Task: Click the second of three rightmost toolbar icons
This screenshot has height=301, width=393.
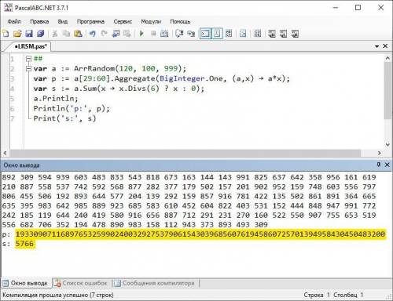Action: tap(283, 34)
